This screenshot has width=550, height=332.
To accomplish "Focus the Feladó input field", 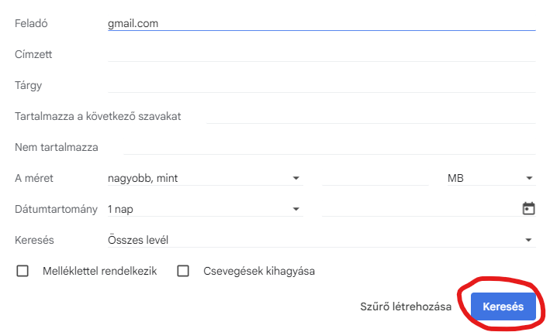I will tap(321, 23).
